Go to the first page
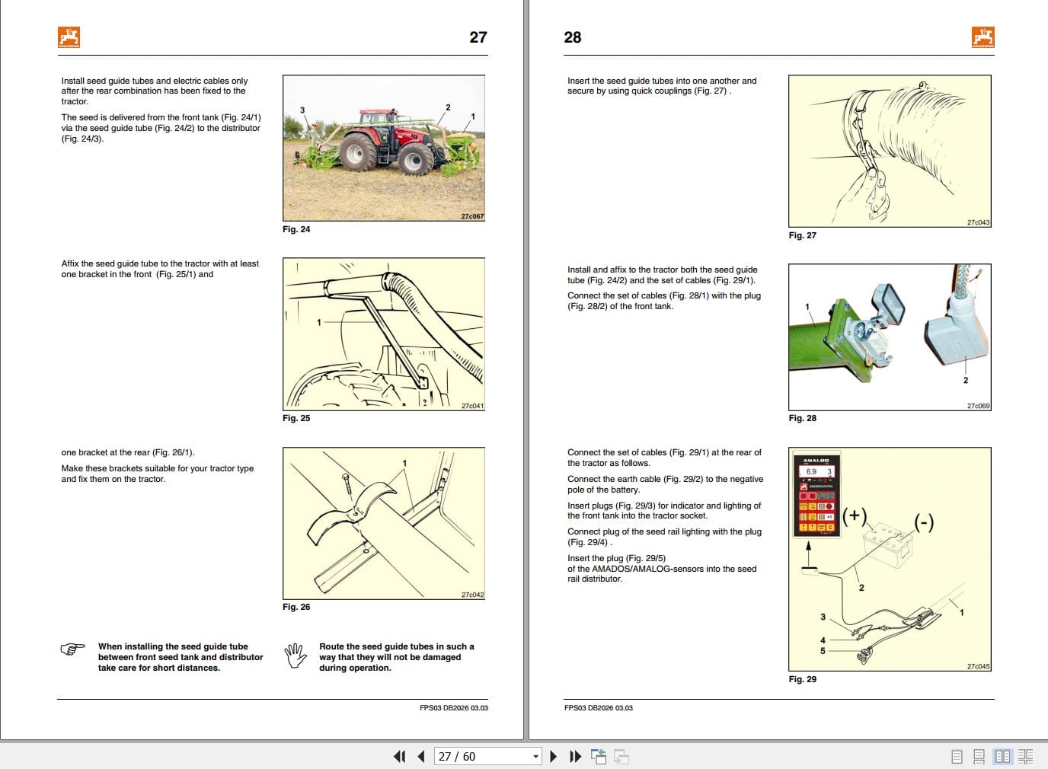Image resolution: width=1048 pixels, height=769 pixels. [x=399, y=756]
